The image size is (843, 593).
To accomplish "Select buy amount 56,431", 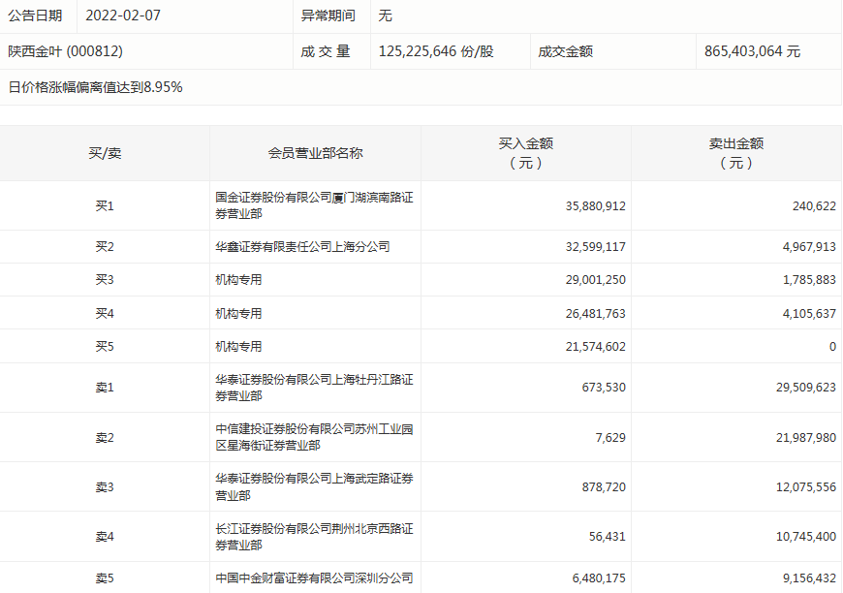I will coord(607,537).
